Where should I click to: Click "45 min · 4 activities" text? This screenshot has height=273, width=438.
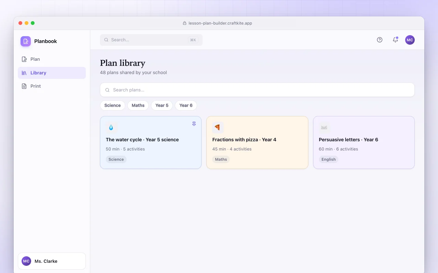pos(232,149)
